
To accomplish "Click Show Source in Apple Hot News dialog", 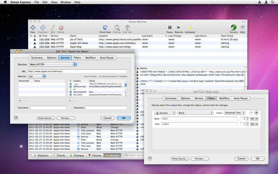I will pos(46,118).
